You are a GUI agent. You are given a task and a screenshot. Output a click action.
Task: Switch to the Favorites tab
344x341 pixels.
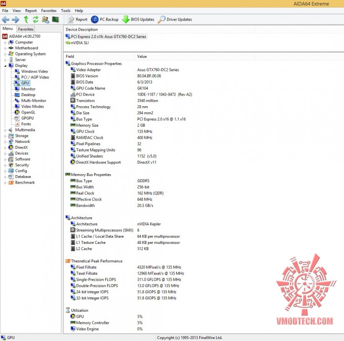[x=26, y=29]
